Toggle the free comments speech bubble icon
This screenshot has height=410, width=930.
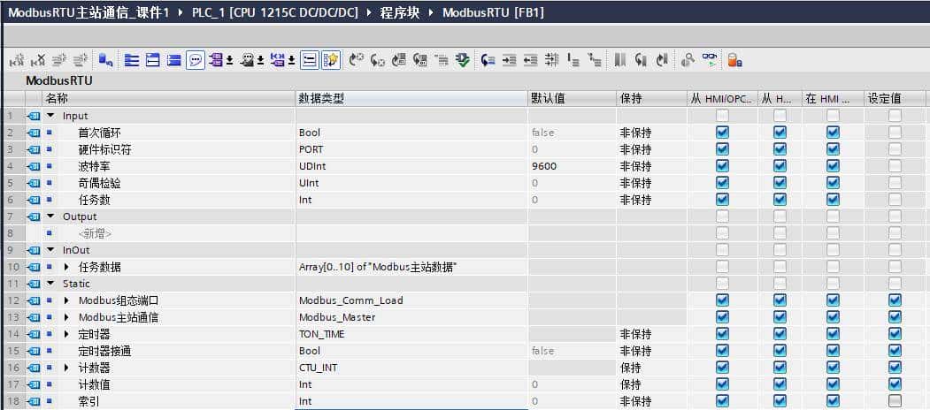coord(196,60)
